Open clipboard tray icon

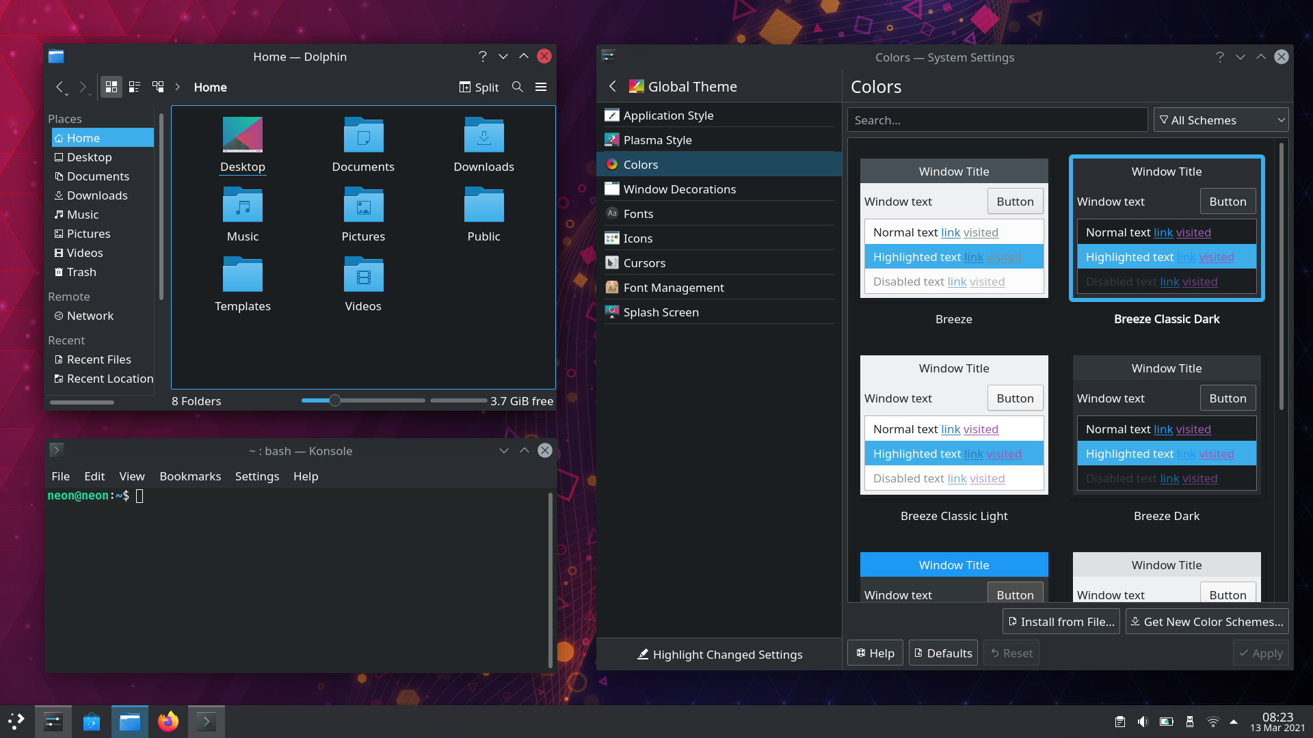pos(1119,722)
